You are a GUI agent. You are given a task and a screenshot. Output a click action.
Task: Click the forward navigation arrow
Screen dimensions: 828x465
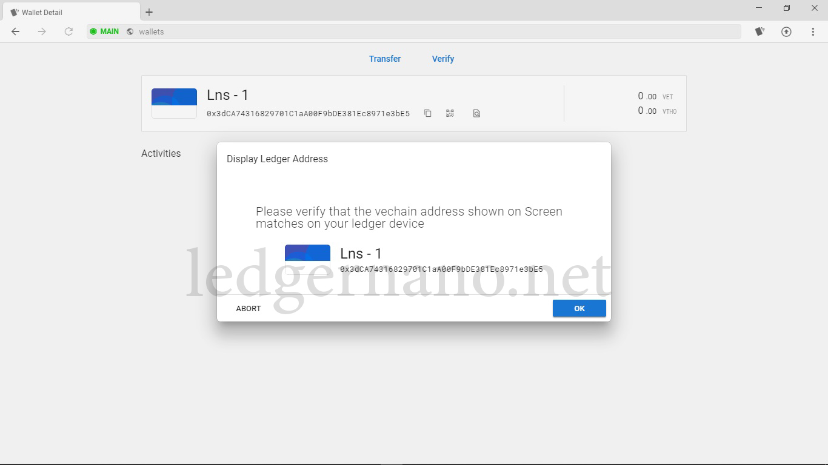tap(42, 31)
